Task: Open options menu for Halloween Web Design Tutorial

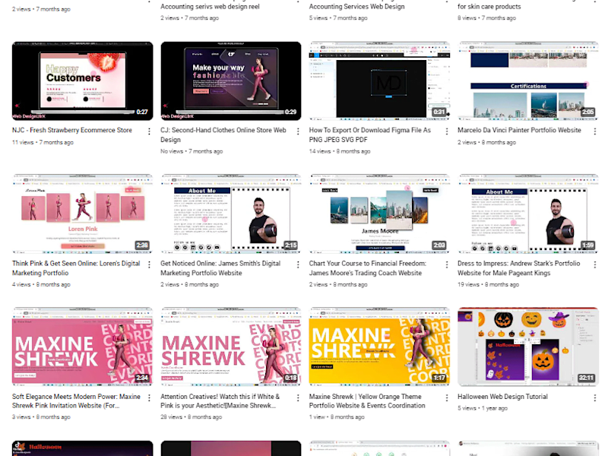Action: [x=595, y=397]
